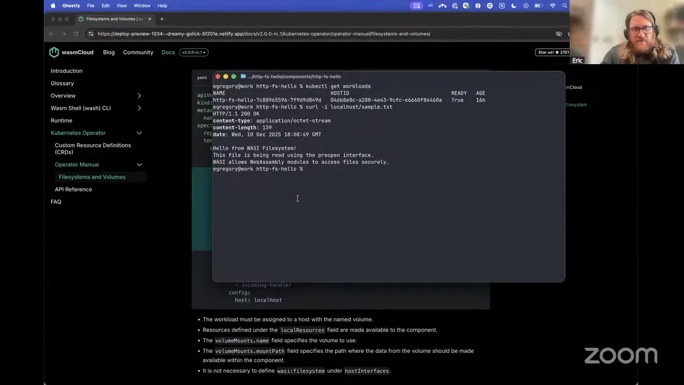Click the folder icon in terminal title bar

[x=243, y=76]
